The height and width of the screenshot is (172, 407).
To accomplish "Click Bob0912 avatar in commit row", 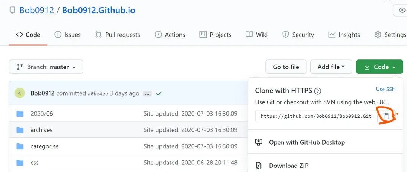I will [x=20, y=93].
